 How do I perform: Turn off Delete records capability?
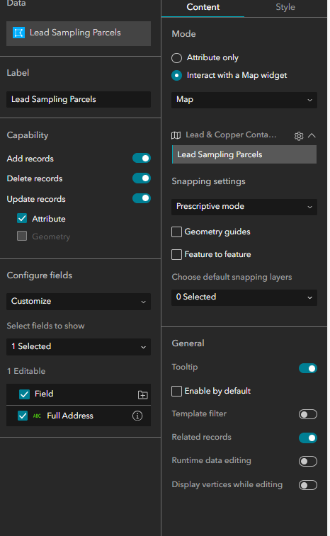pos(142,178)
